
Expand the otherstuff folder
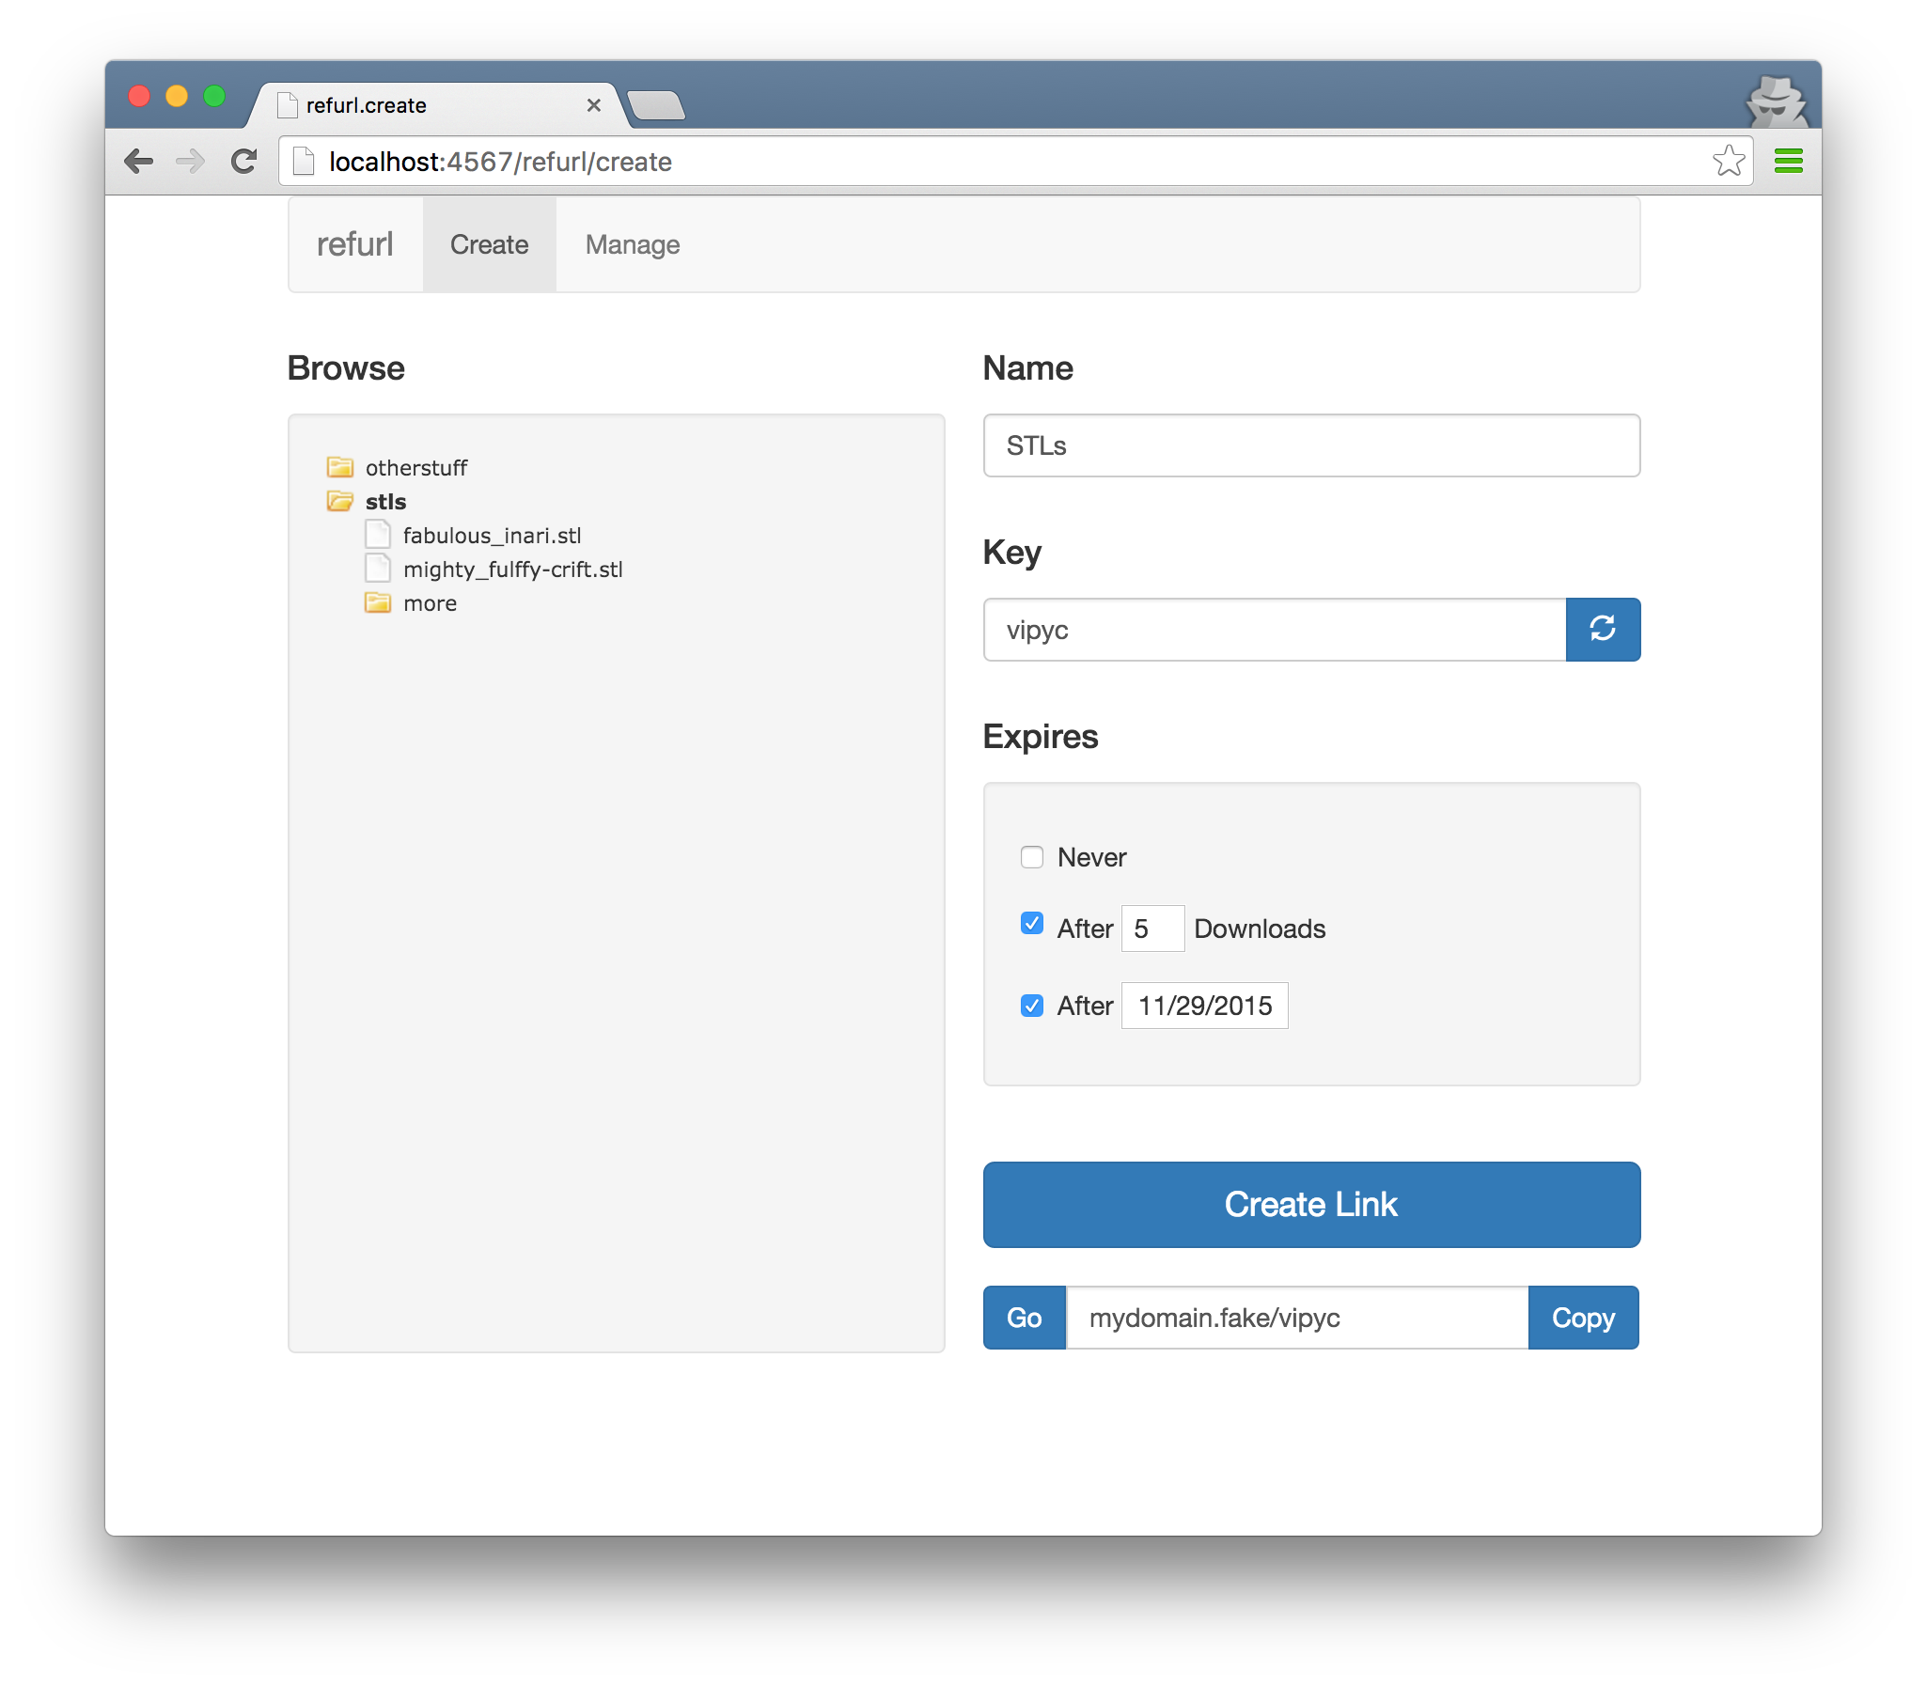coord(415,468)
